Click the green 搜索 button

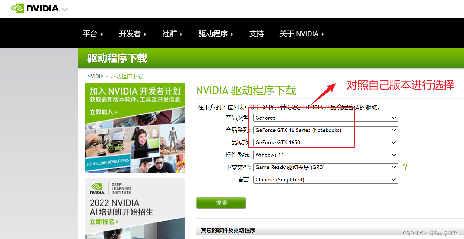click(x=221, y=203)
